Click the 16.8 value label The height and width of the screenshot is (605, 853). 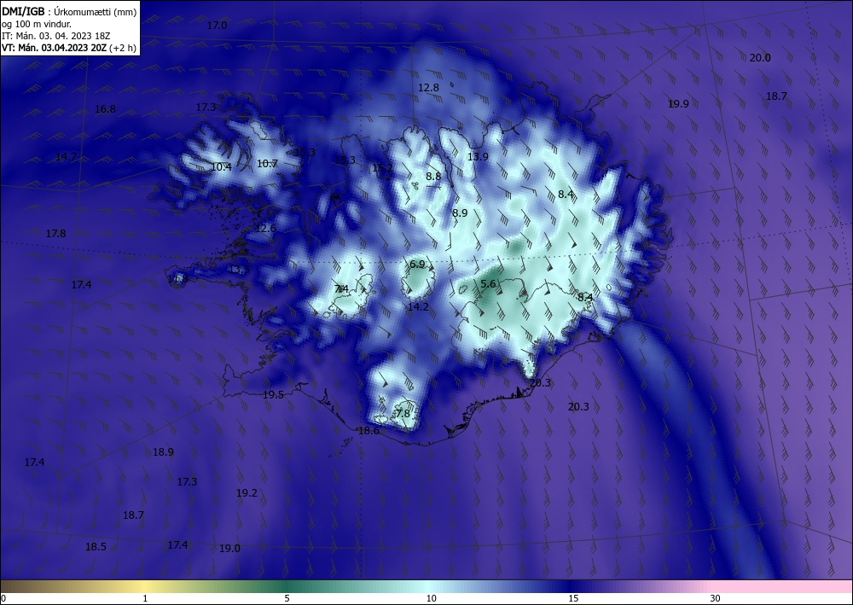click(x=105, y=109)
